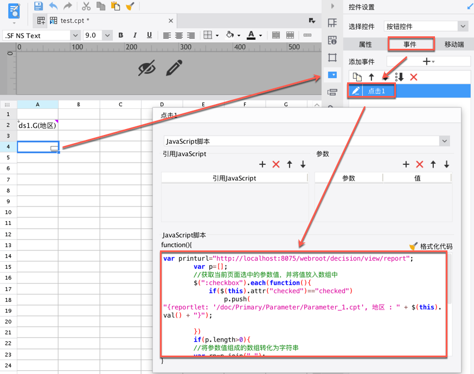Switch to the 属性 tab
The image size is (474, 374).
pyautogui.click(x=366, y=44)
